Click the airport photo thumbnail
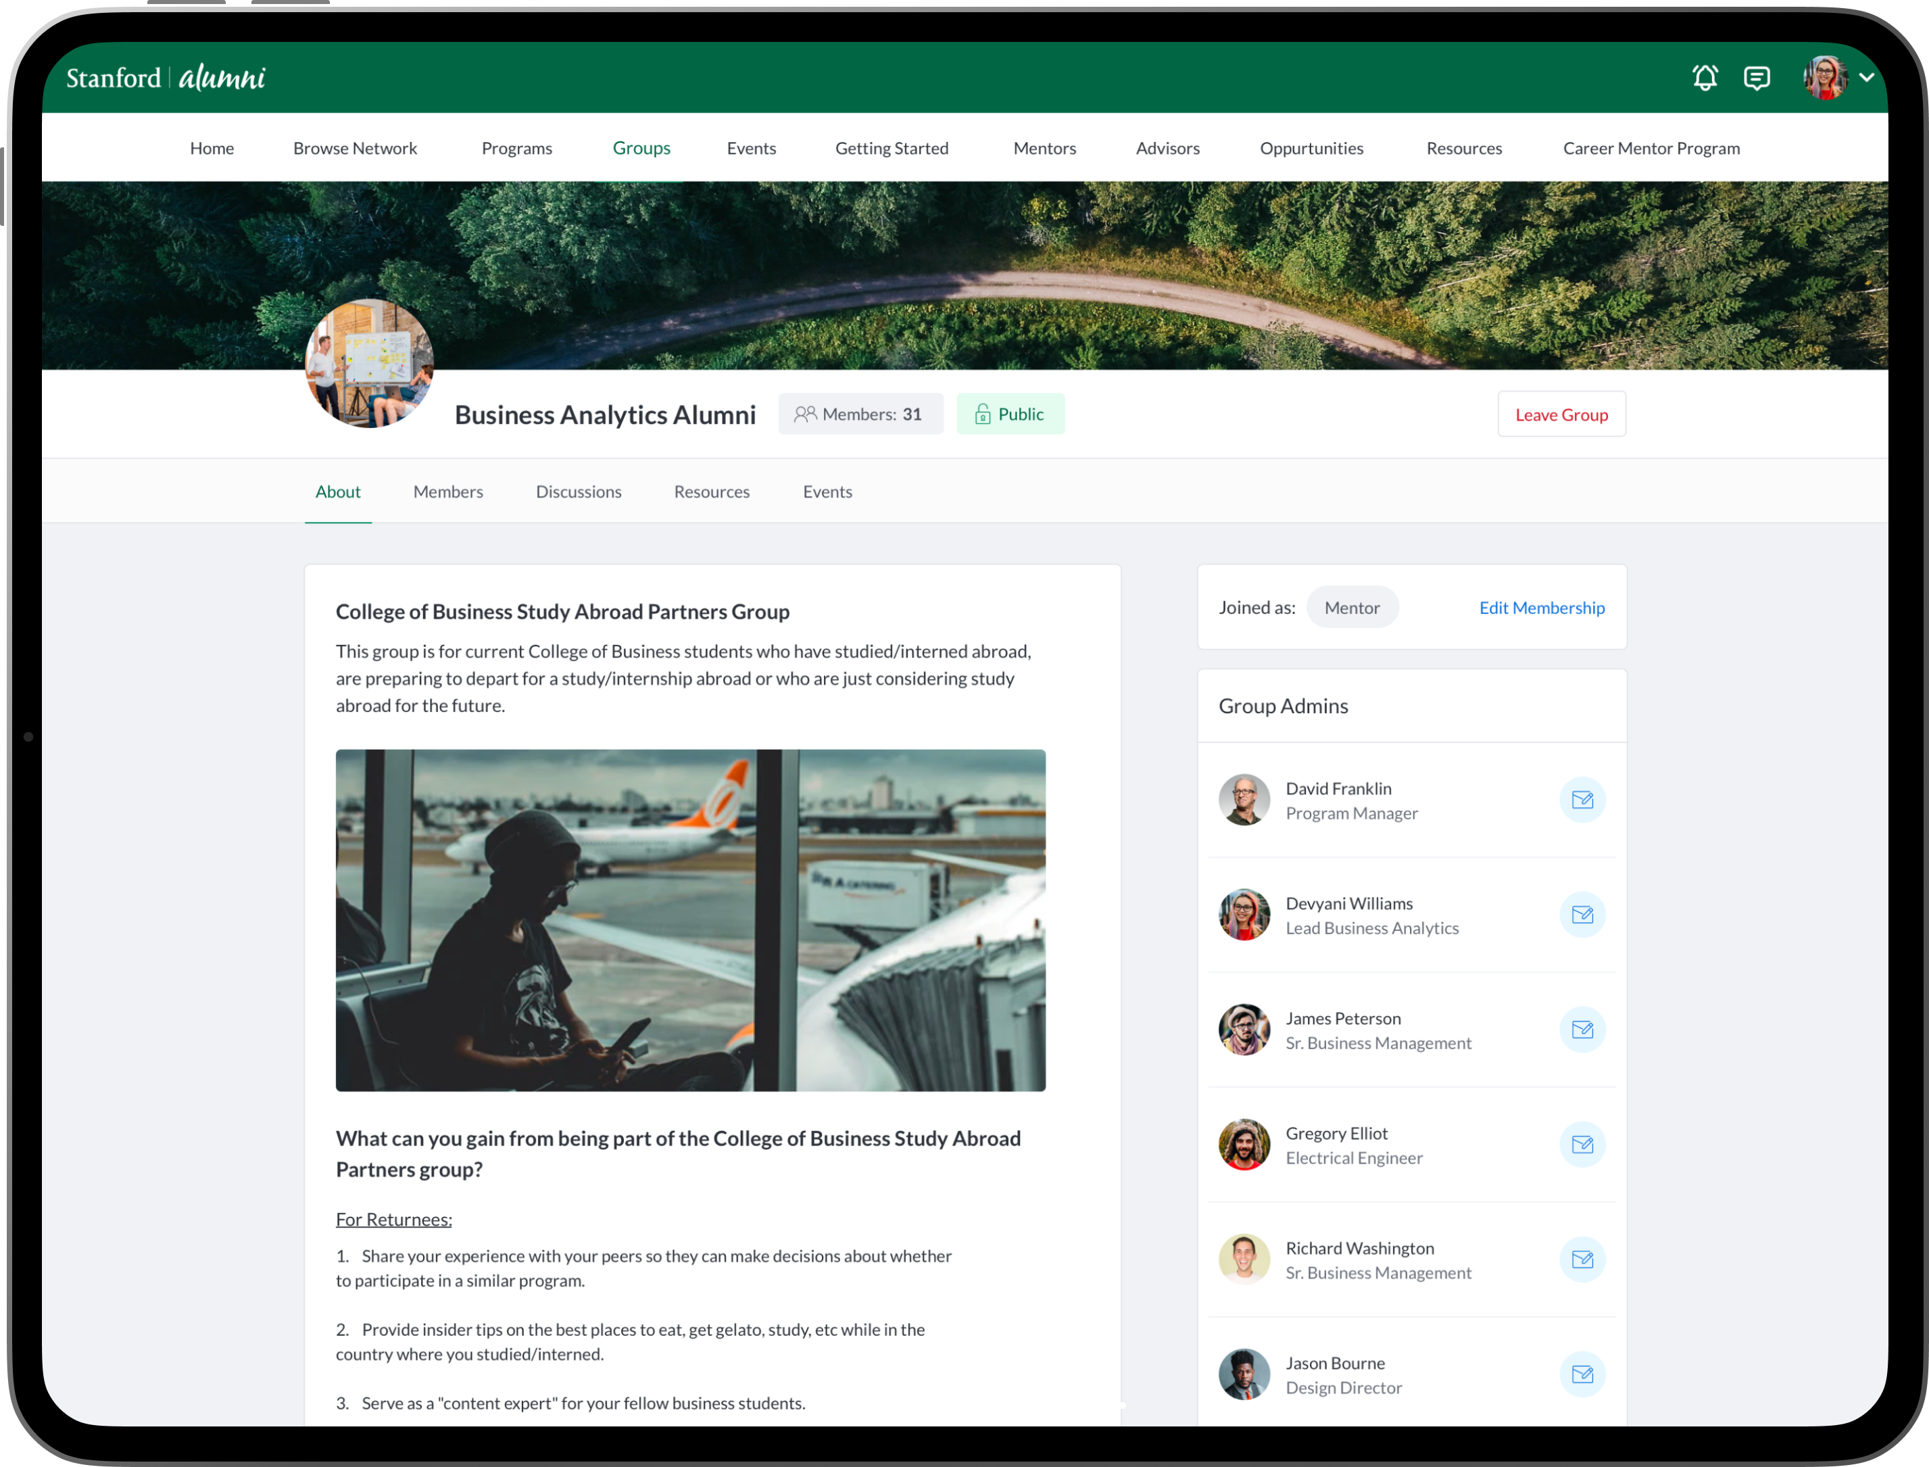 click(x=689, y=919)
